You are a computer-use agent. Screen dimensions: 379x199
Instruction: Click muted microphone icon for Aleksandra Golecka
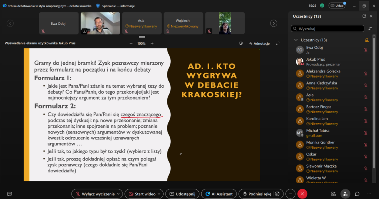(x=366, y=73)
